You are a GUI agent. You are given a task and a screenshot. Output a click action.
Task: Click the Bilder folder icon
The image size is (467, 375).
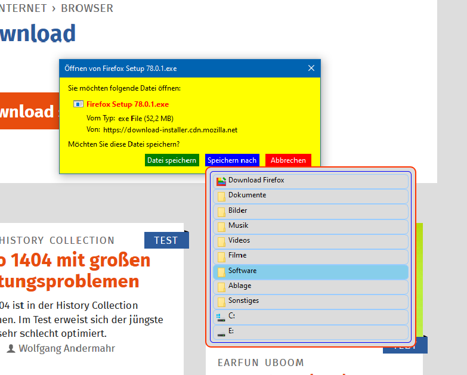221,212
